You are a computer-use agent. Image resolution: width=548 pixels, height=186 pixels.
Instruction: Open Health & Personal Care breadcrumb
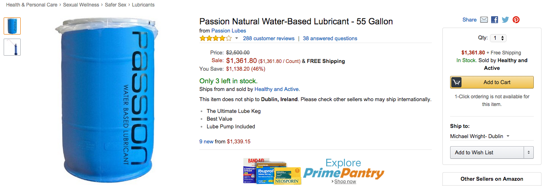click(32, 5)
